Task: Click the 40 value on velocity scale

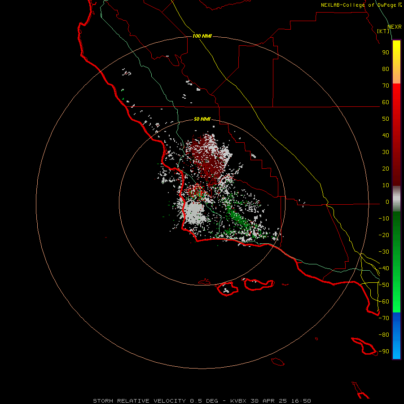Action: coord(386,136)
